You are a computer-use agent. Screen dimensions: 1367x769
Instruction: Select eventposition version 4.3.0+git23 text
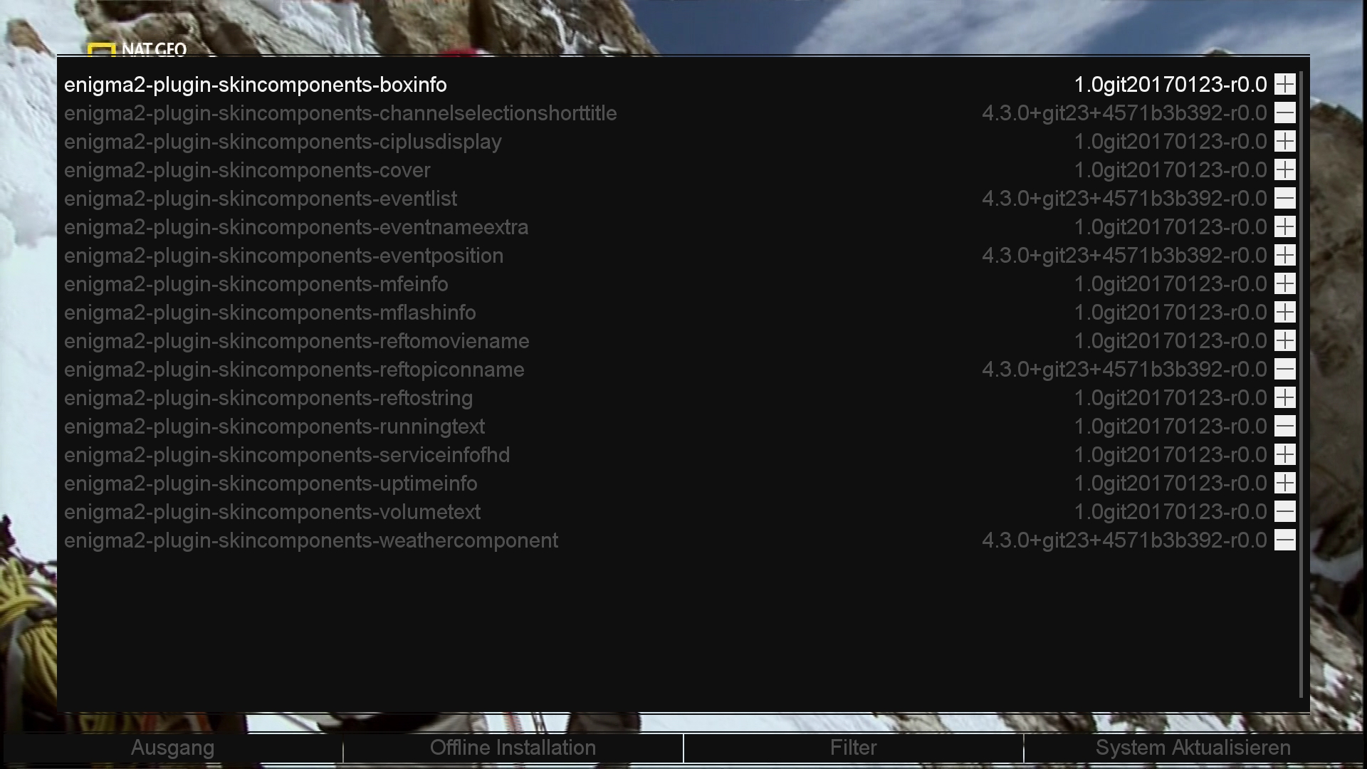tap(1124, 256)
